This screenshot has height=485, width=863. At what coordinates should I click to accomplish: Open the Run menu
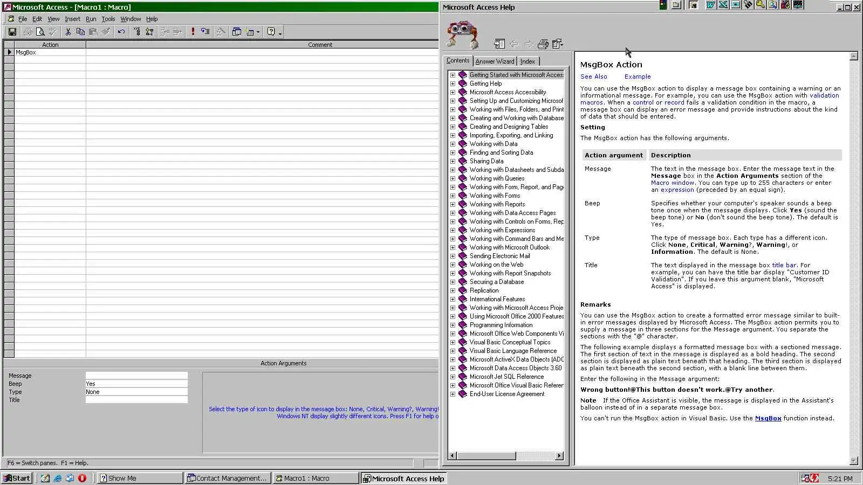point(91,19)
